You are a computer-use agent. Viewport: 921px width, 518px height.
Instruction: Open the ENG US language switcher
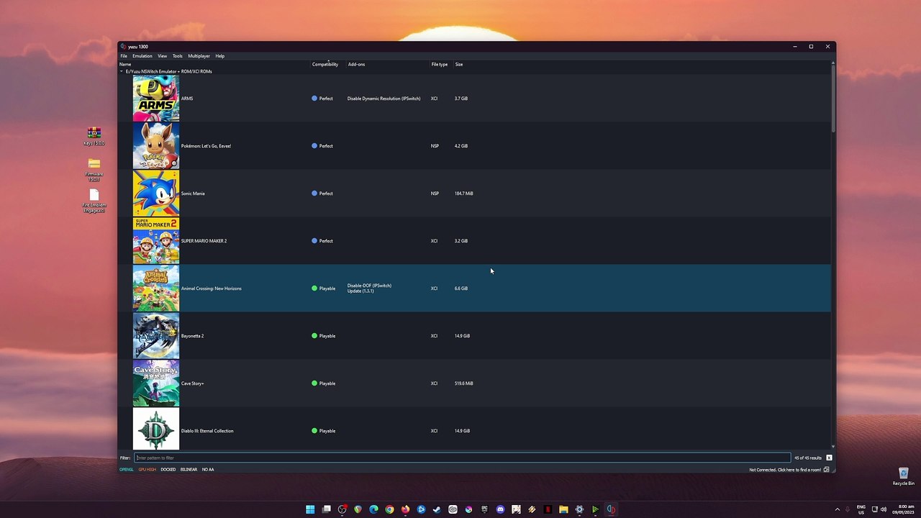point(861,509)
